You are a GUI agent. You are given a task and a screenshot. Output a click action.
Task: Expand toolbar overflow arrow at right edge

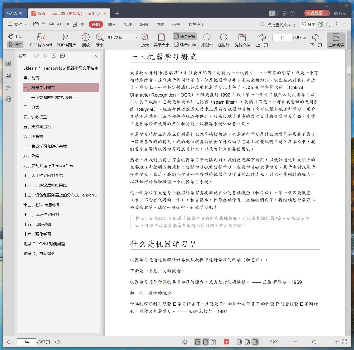point(349,40)
